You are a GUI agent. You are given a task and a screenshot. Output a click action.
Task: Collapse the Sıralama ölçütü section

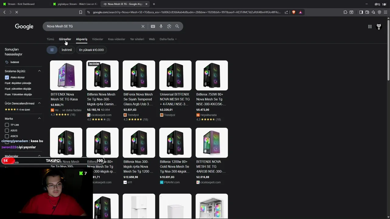[39, 71]
